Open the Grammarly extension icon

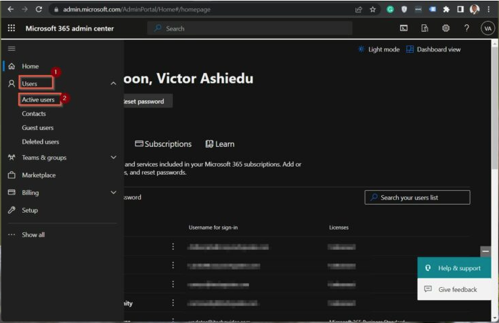click(x=390, y=9)
